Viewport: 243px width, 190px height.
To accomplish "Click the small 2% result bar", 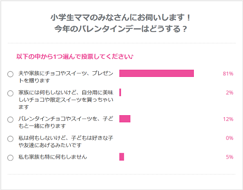I will point(120,92).
